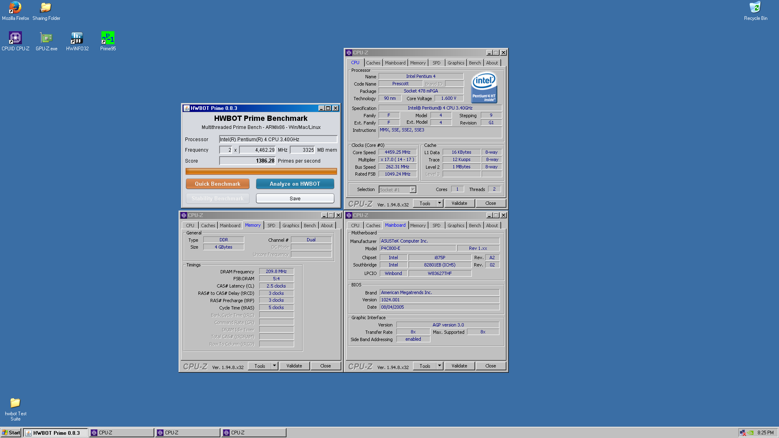The height and width of the screenshot is (438, 779).
Task: Click Validate in Memory CPU-Z window
Action: tap(294, 366)
